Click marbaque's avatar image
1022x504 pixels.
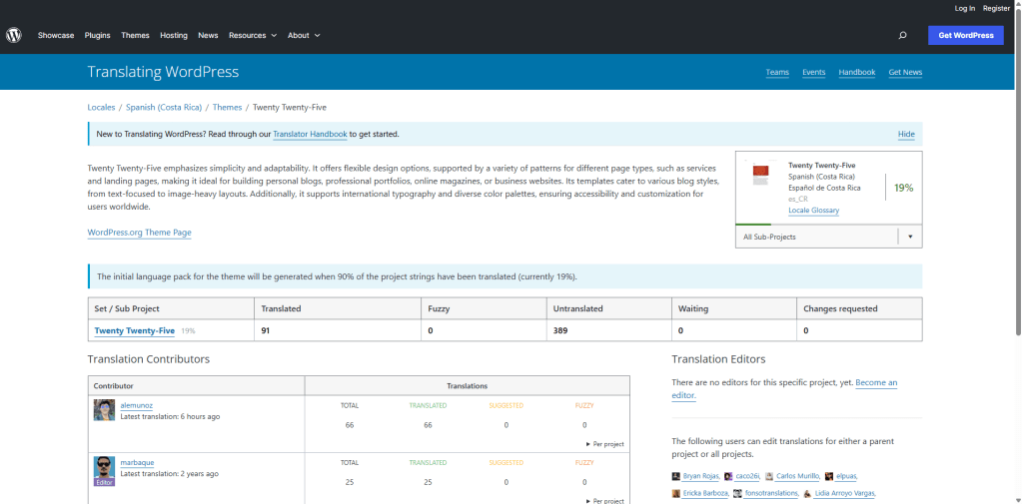104,467
